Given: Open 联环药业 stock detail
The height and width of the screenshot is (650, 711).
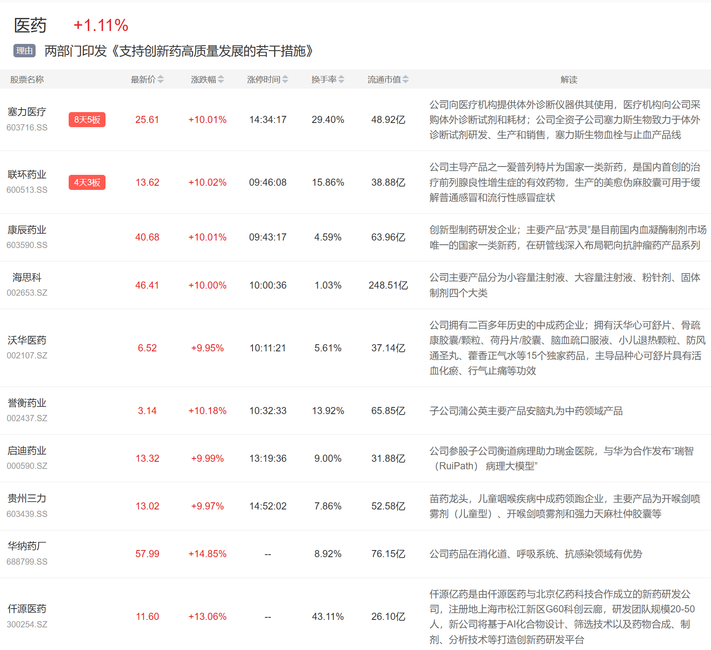Looking at the screenshot, I should click(x=27, y=175).
